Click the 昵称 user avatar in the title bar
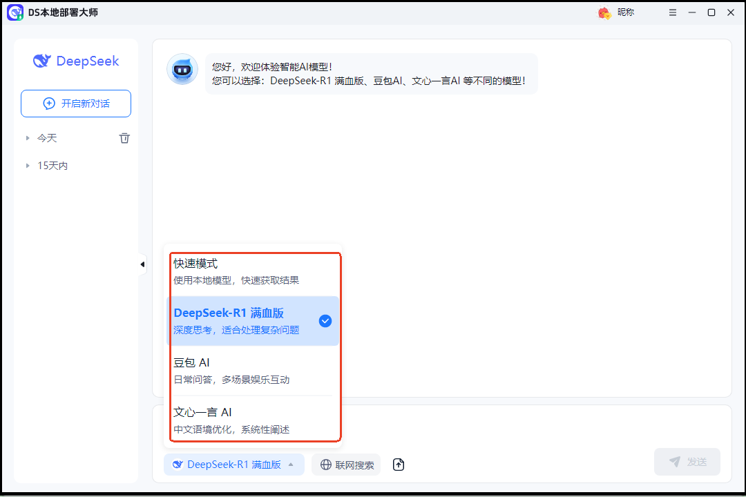The image size is (746, 497). [603, 12]
